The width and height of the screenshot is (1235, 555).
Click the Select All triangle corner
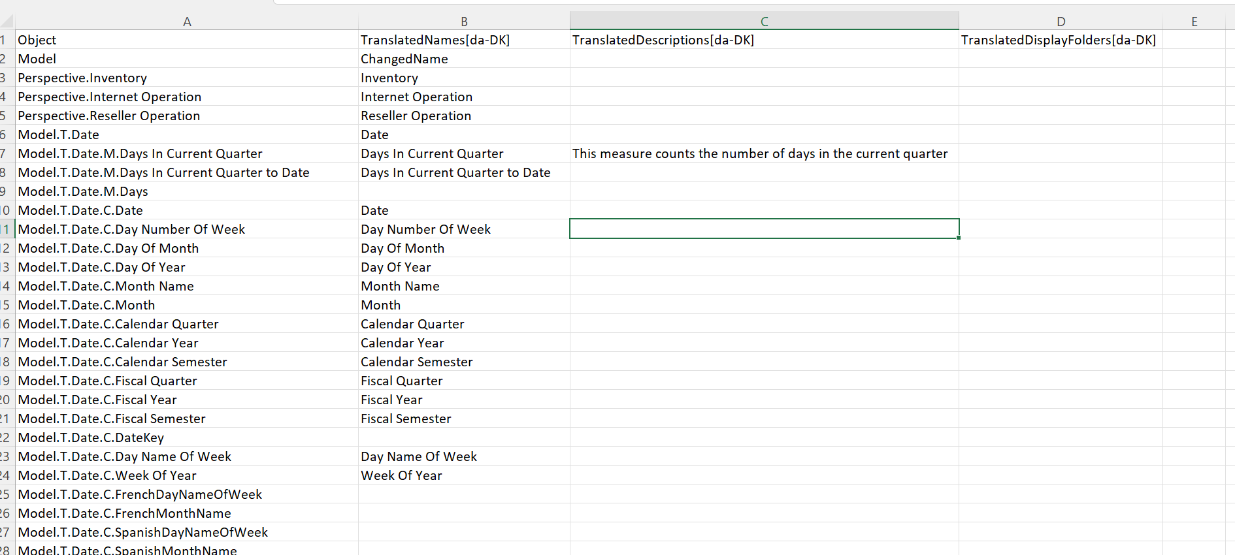coord(8,20)
